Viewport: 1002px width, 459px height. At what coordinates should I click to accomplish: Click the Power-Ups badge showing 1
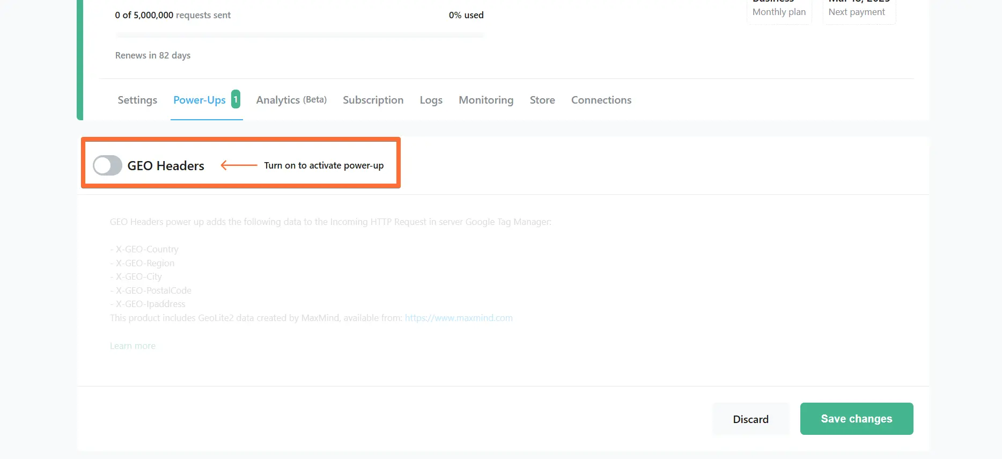point(235,99)
